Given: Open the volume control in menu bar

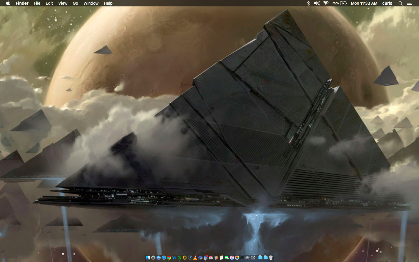Looking at the screenshot, I should point(317,3).
